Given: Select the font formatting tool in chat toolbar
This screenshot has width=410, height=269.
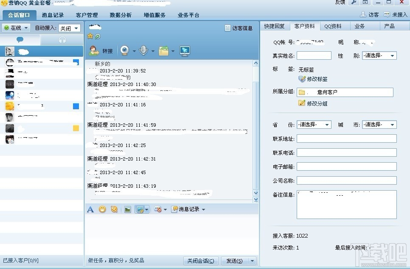Looking at the screenshot, I should tap(90, 209).
